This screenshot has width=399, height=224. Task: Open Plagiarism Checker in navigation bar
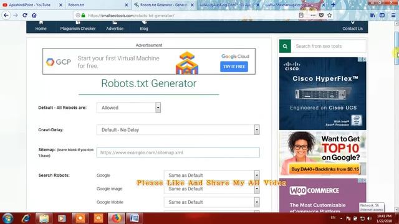(78, 26)
